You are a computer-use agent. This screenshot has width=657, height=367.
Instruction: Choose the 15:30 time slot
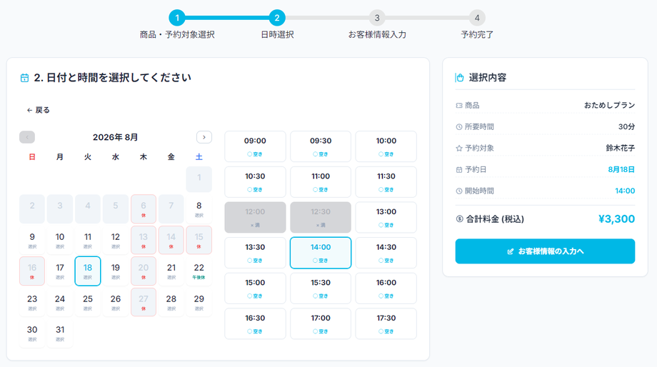(321, 288)
